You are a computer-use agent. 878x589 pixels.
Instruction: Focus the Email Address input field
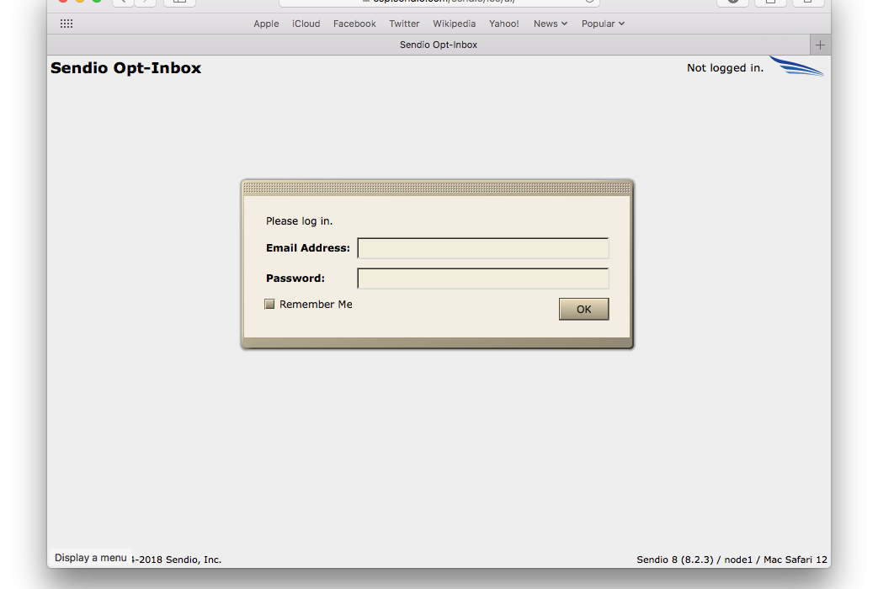(x=483, y=248)
